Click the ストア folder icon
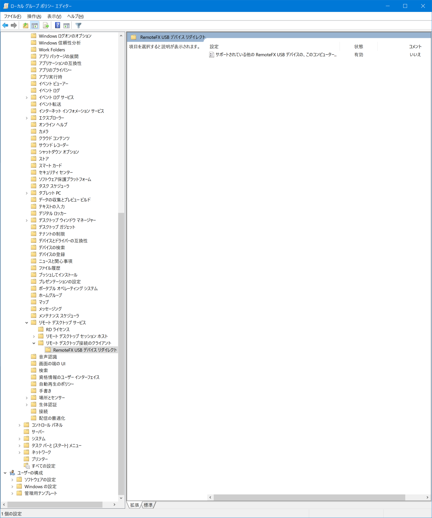Image resolution: width=432 pixels, height=518 pixels. click(34, 159)
